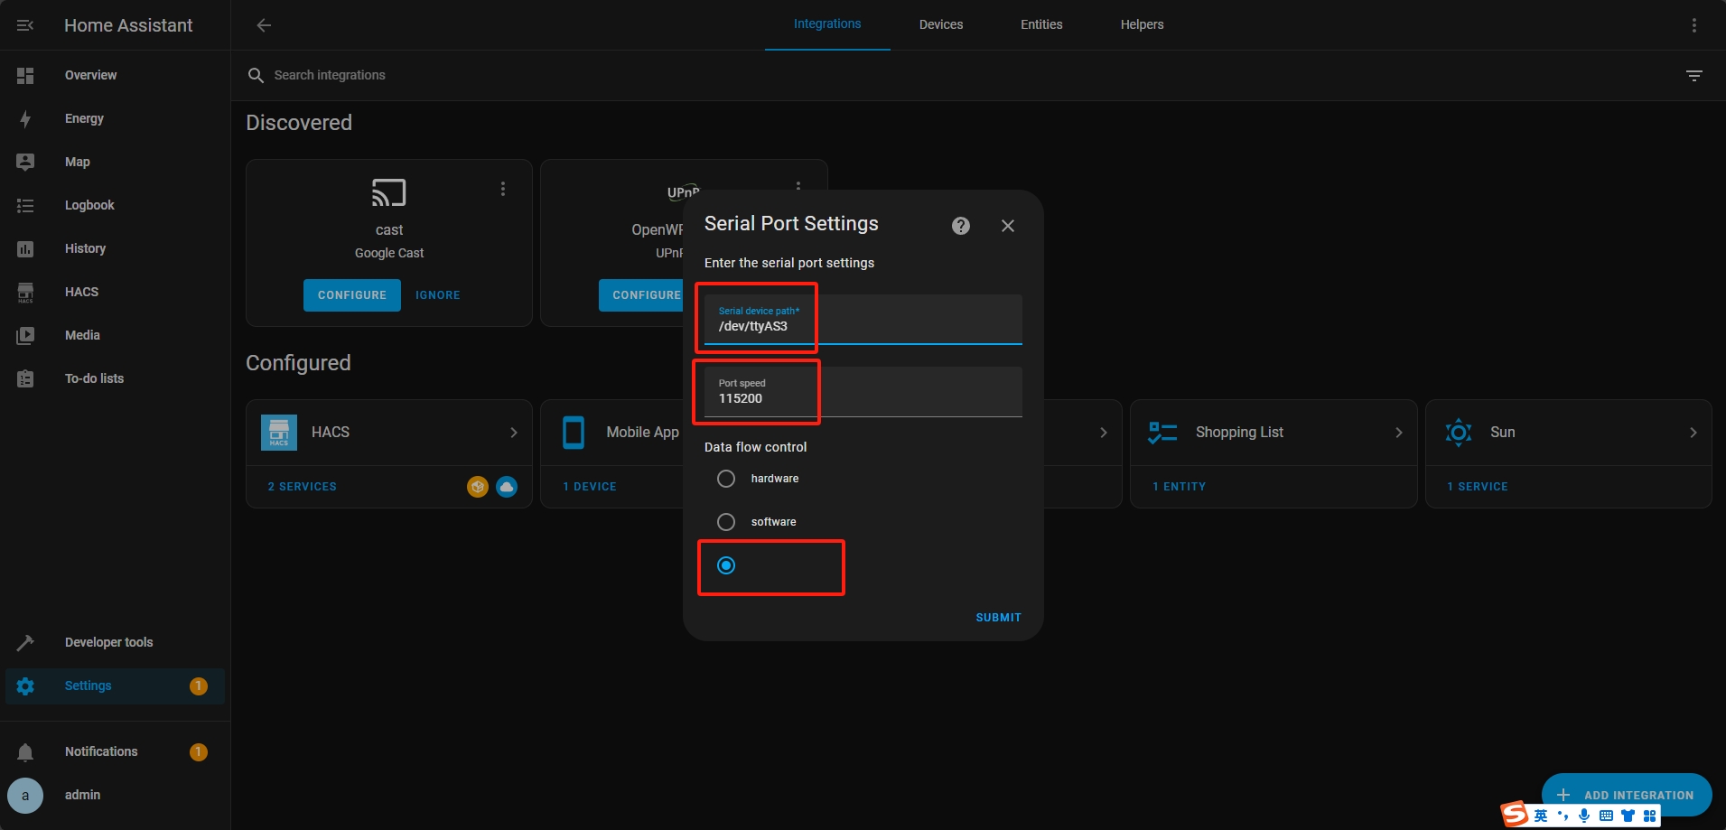
Task: Click the help icon in Serial Port Settings
Action: [x=961, y=226]
